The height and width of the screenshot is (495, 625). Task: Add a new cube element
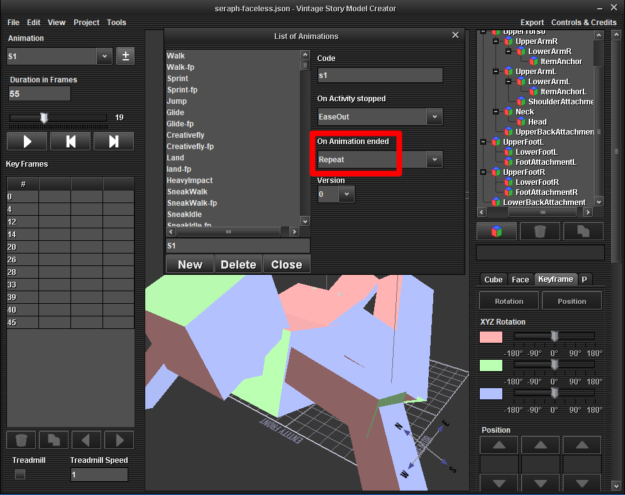click(x=497, y=231)
